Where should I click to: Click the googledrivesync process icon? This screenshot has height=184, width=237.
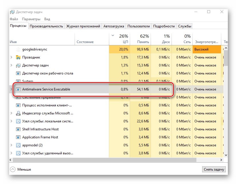tap(18, 49)
